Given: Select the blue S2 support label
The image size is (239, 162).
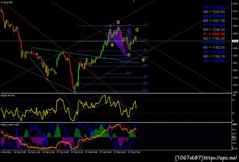Looking at the screenshot, I should (214, 52).
